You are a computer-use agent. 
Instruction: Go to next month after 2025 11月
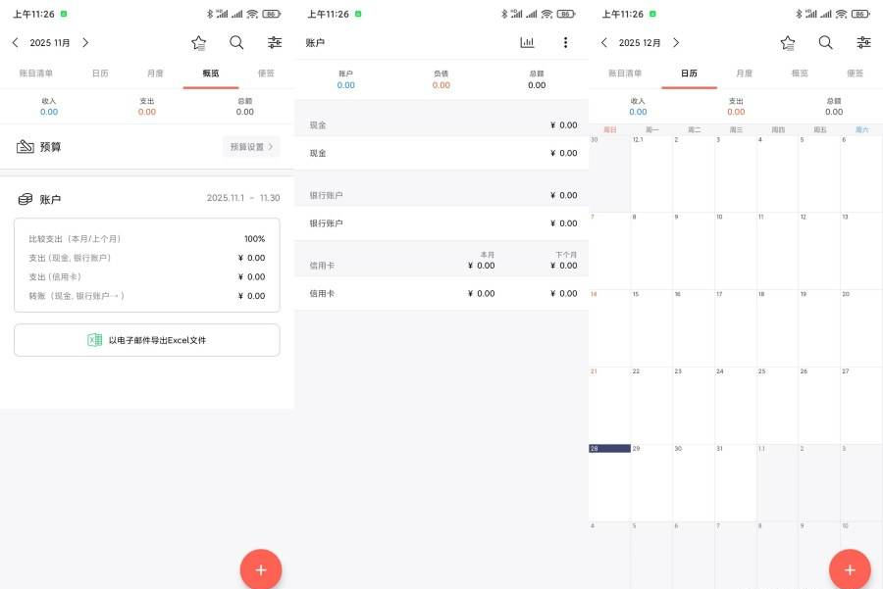pyautogui.click(x=85, y=43)
